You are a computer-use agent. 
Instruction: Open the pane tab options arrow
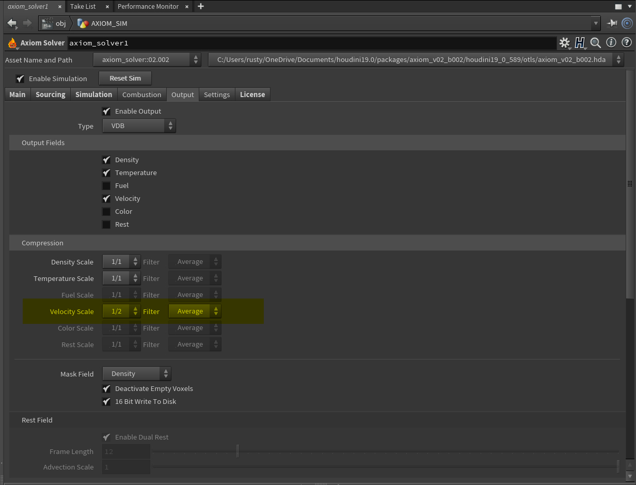(629, 7)
